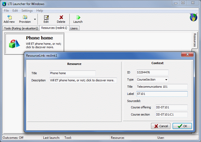Open the File menu
This screenshot has height=142, width=201.
[x=6, y=11]
